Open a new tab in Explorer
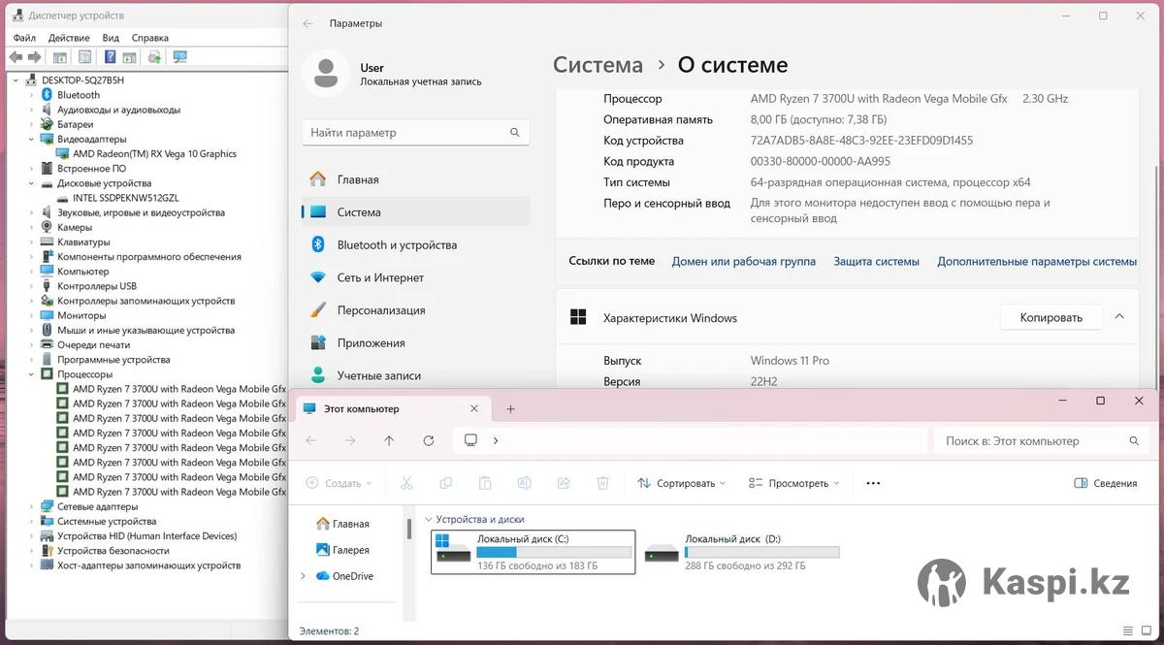Image resolution: width=1164 pixels, height=645 pixels. click(x=511, y=409)
